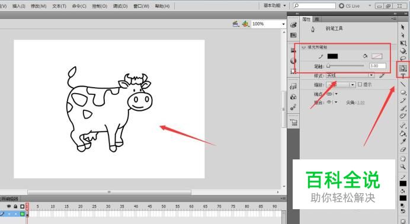Open the 调试(D) menu
The height and width of the screenshot is (224, 410).
click(x=120, y=6)
